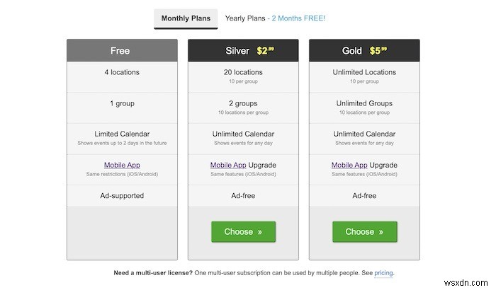Click the Gold $5.99 price label
The width and height of the screenshot is (496, 290).
click(x=379, y=51)
